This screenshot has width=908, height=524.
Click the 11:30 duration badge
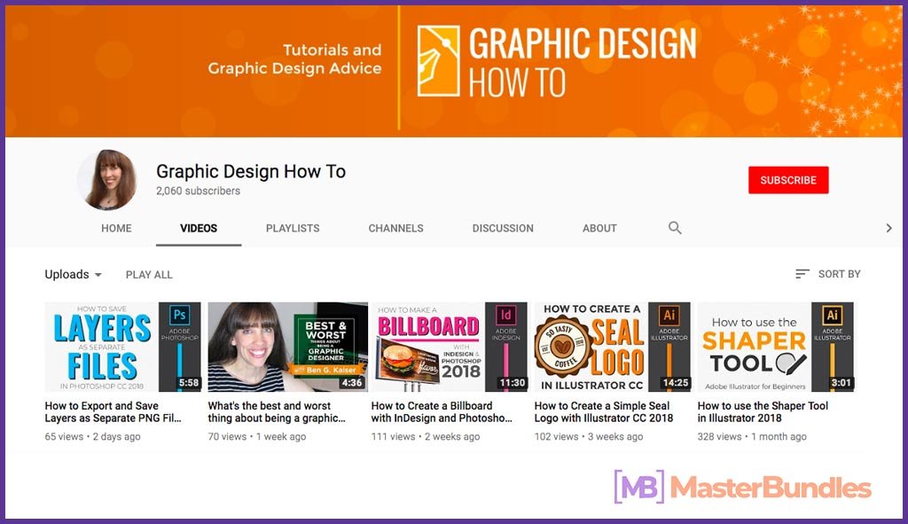pyautogui.click(x=513, y=383)
